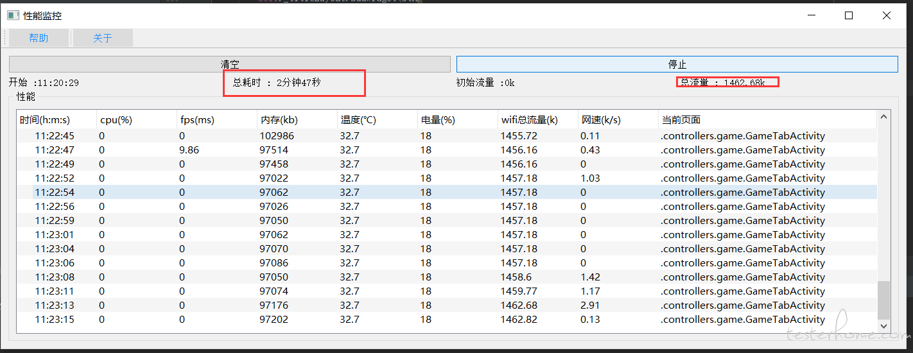Screen dimensions: 913x353
Task: Select the row with time 11:23:06
Action: [x=447, y=263]
